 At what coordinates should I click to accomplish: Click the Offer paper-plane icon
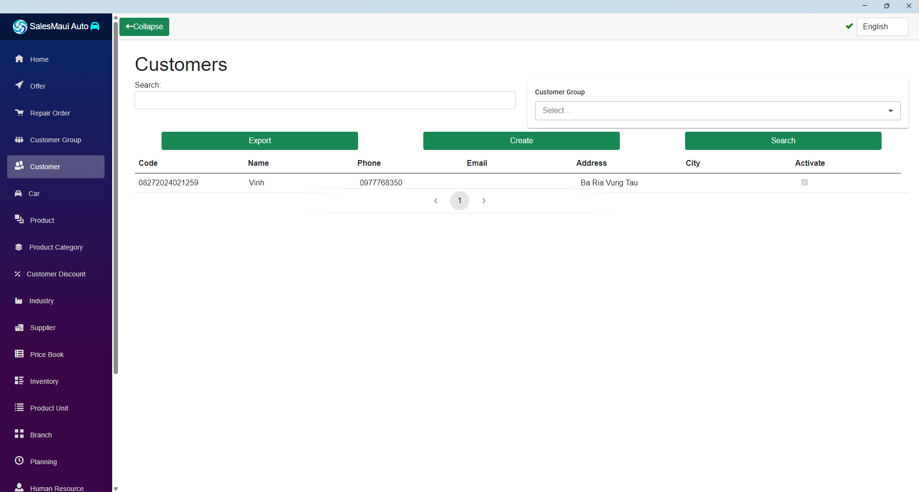19,85
